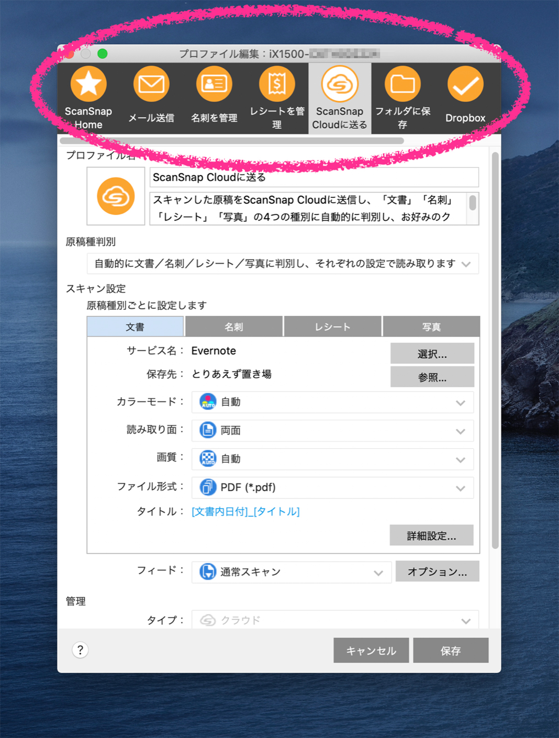The width and height of the screenshot is (559, 738).
Task: Click the title format link [文書内日付]_[タイトル]
Action: (245, 512)
